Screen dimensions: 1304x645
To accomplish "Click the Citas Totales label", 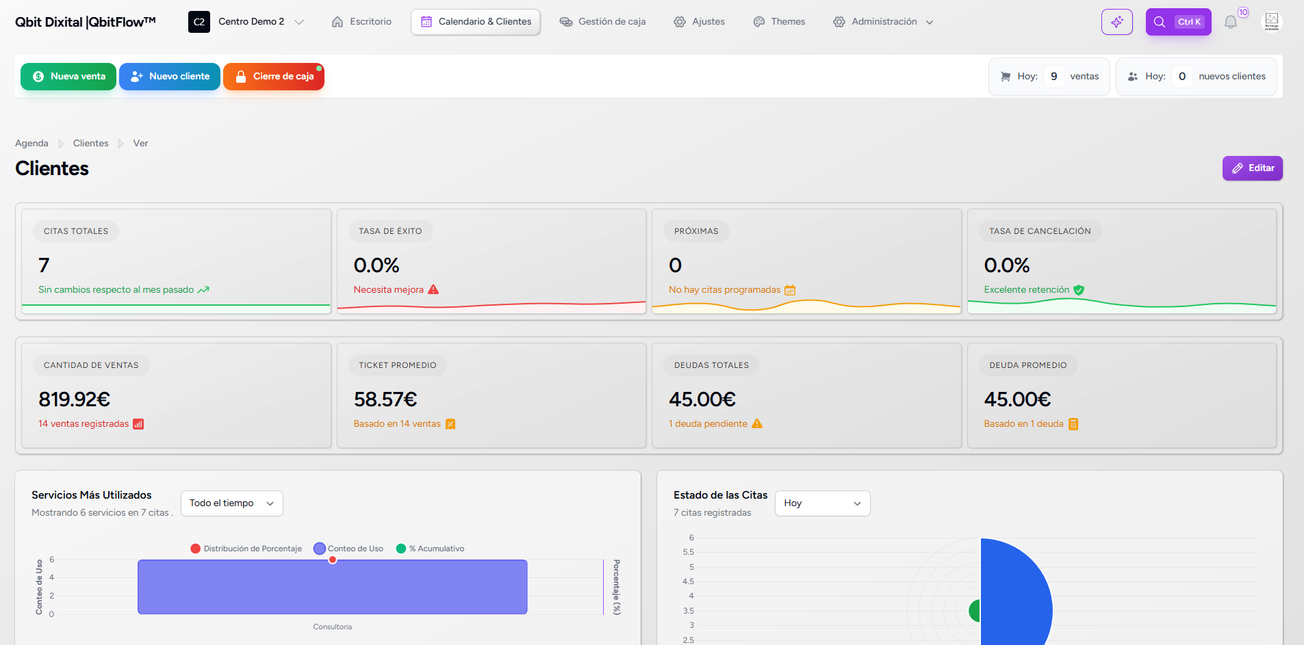I will click(76, 231).
